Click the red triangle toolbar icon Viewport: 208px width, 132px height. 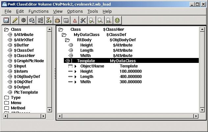[75, 20]
